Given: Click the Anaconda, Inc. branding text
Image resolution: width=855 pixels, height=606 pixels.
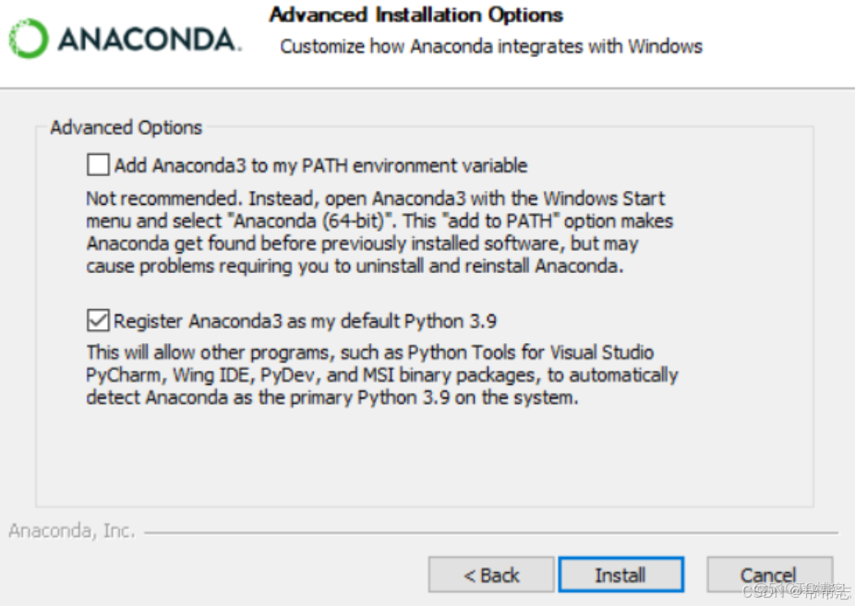Looking at the screenshot, I should point(72,531).
